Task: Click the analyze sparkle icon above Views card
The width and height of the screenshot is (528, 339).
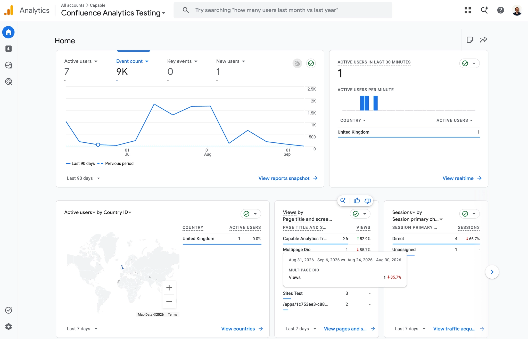Action: point(343,201)
